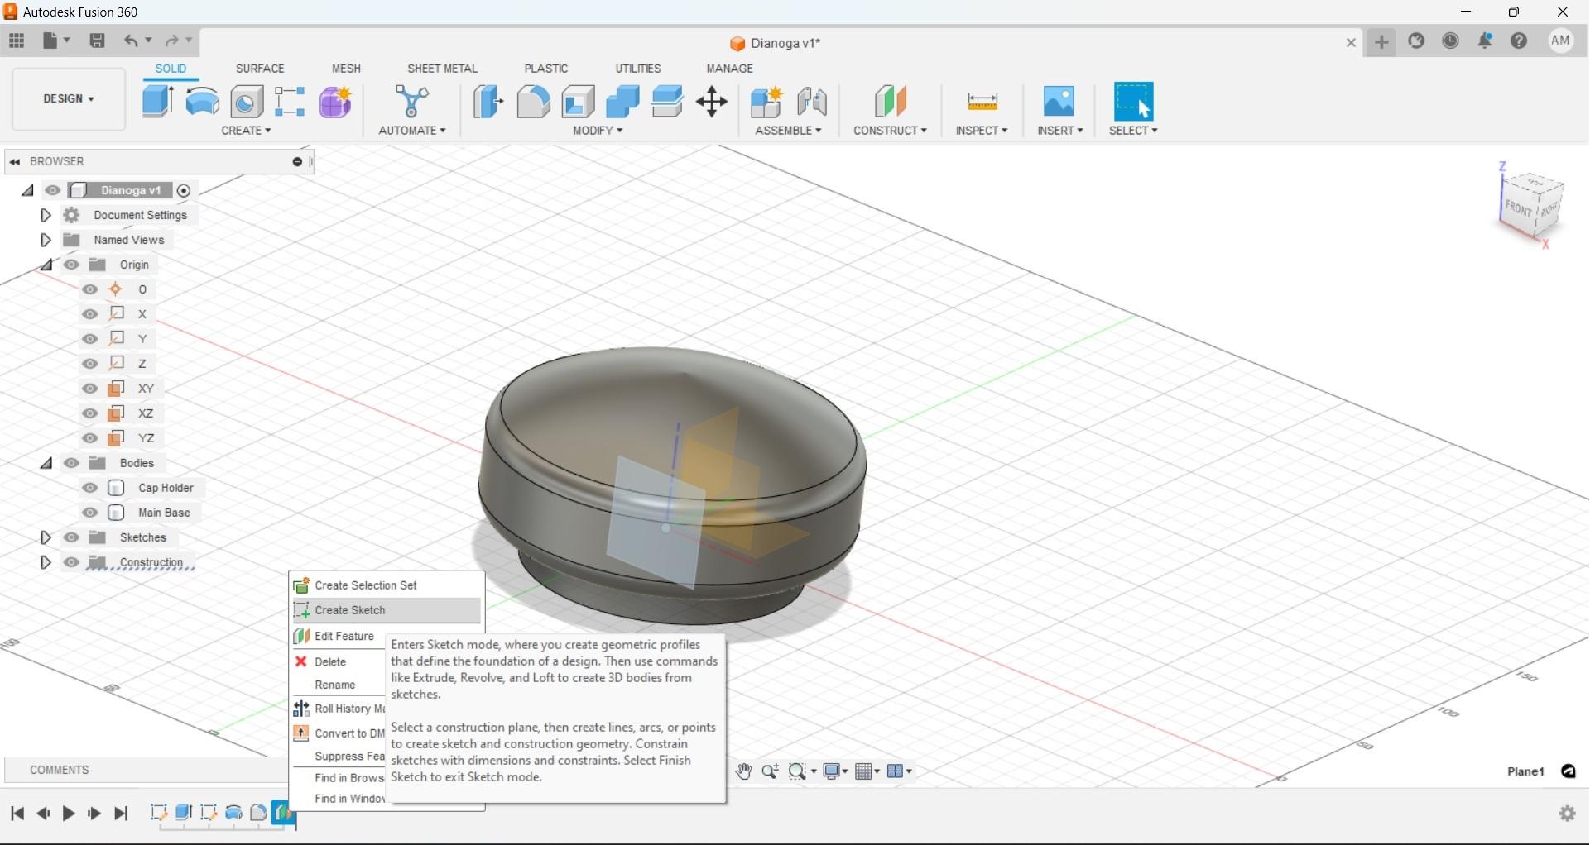Click the AM user profile button
Image resolution: width=1595 pixels, height=845 pixels.
pyautogui.click(x=1560, y=41)
